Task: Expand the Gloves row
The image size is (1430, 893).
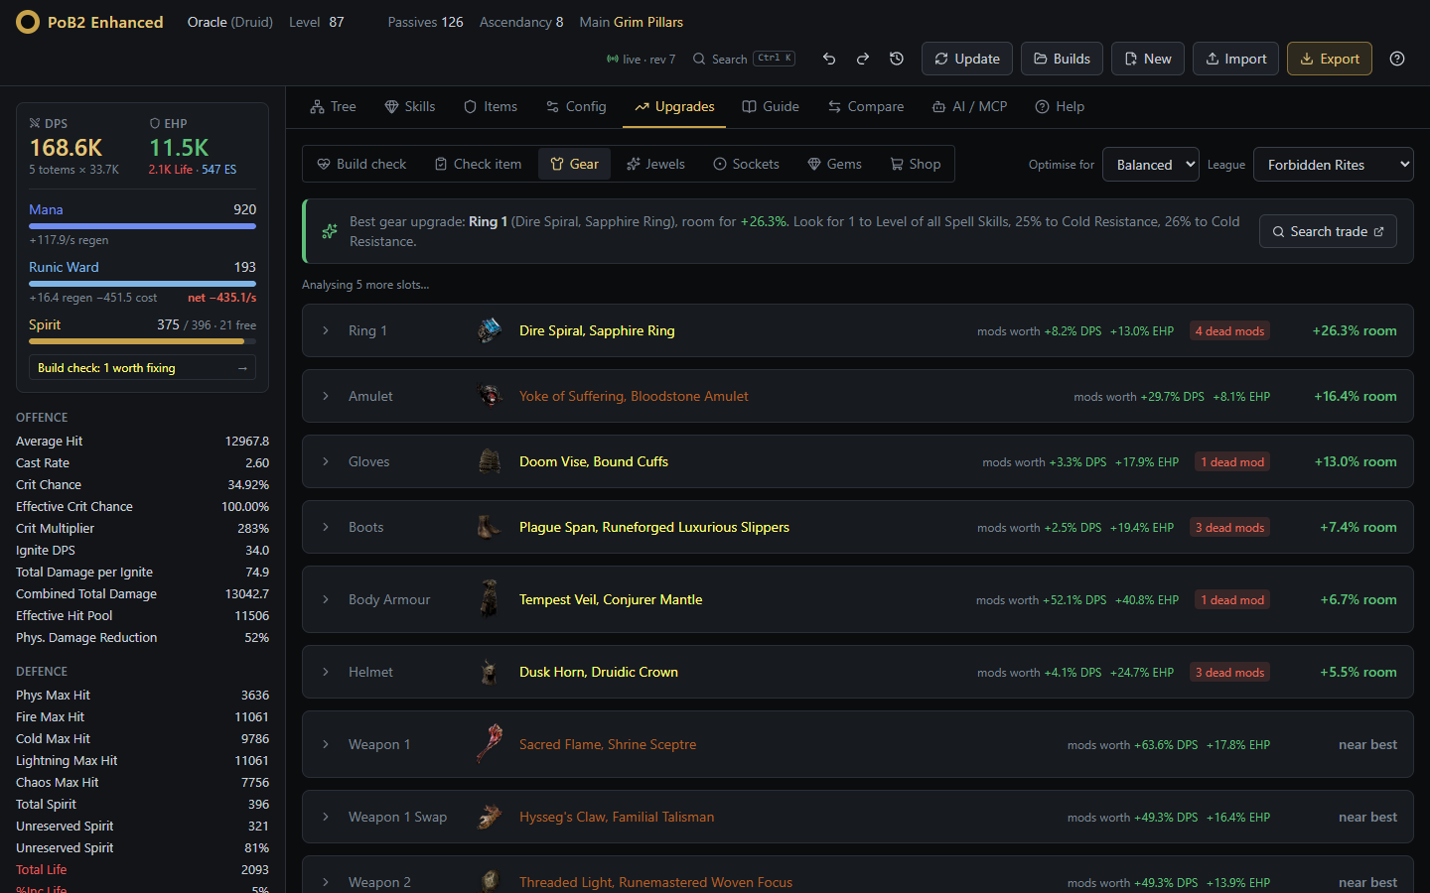Action: coord(325,461)
